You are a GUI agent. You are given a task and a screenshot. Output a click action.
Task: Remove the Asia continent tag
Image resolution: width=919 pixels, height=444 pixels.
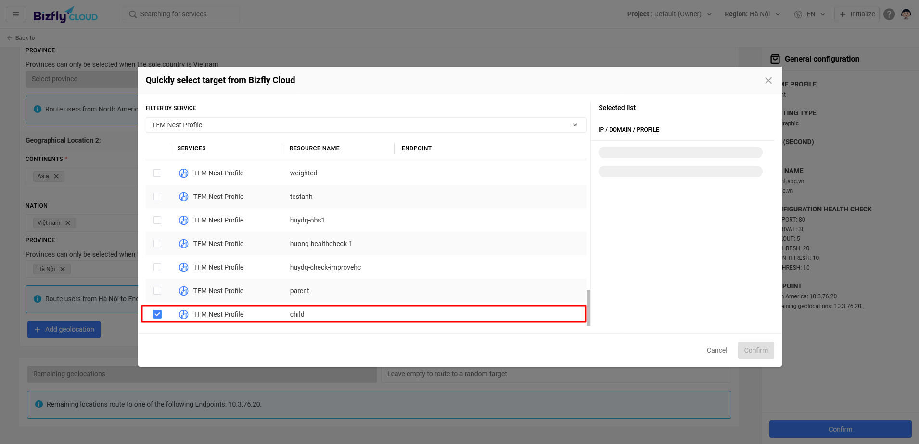pos(56,176)
